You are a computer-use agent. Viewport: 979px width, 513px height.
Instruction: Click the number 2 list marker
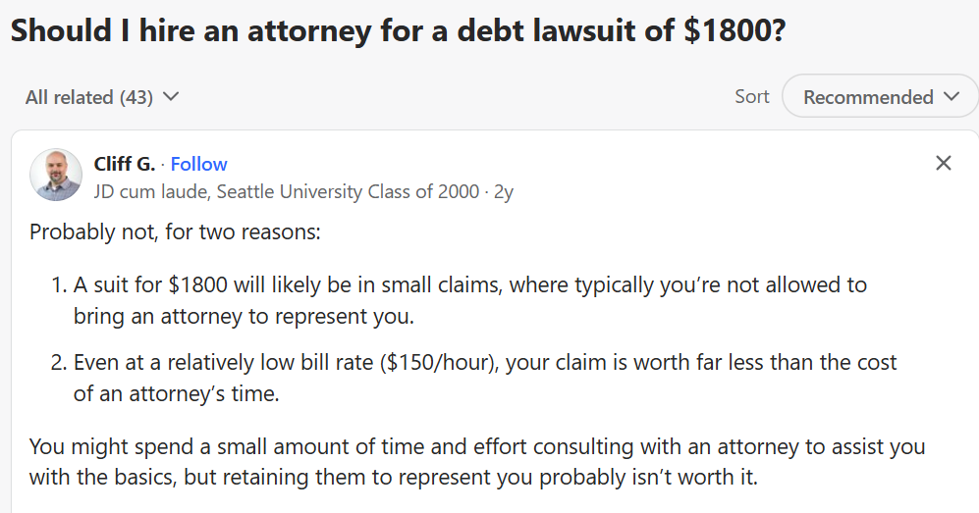[59, 362]
